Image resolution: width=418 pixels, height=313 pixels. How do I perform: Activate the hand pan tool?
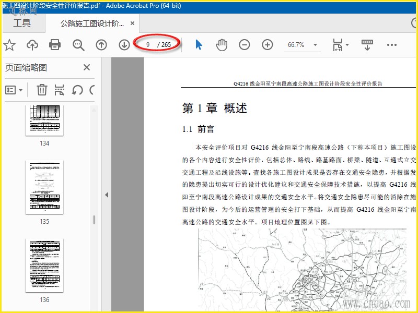[x=222, y=45]
